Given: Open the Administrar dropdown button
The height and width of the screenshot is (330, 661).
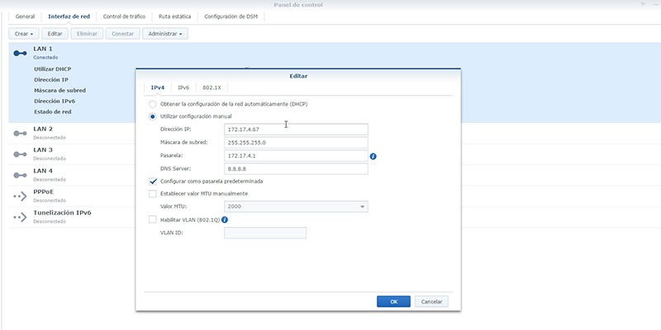Looking at the screenshot, I should (165, 34).
